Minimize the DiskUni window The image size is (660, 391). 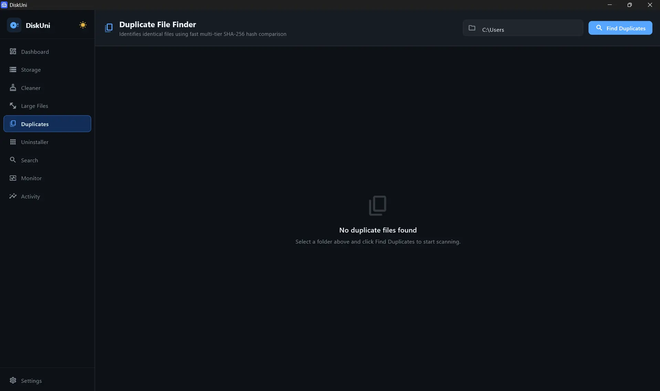click(610, 5)
